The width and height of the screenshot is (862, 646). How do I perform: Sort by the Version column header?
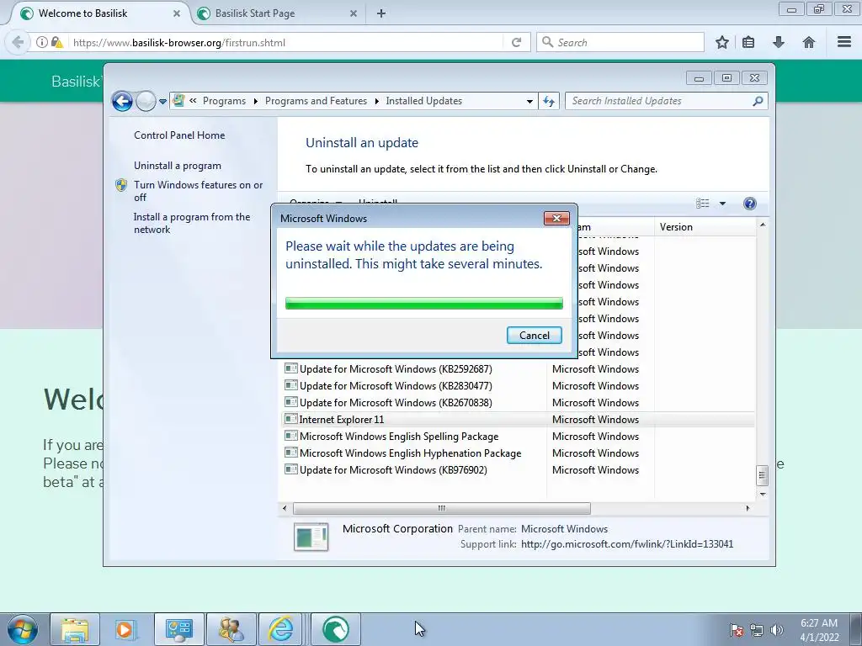pos(705,227)
